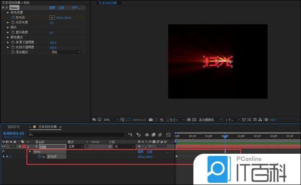This screenshot has width=301, height=185.
Task: Click the snapshot camera icon in viewer
Action: click(150, 119)
